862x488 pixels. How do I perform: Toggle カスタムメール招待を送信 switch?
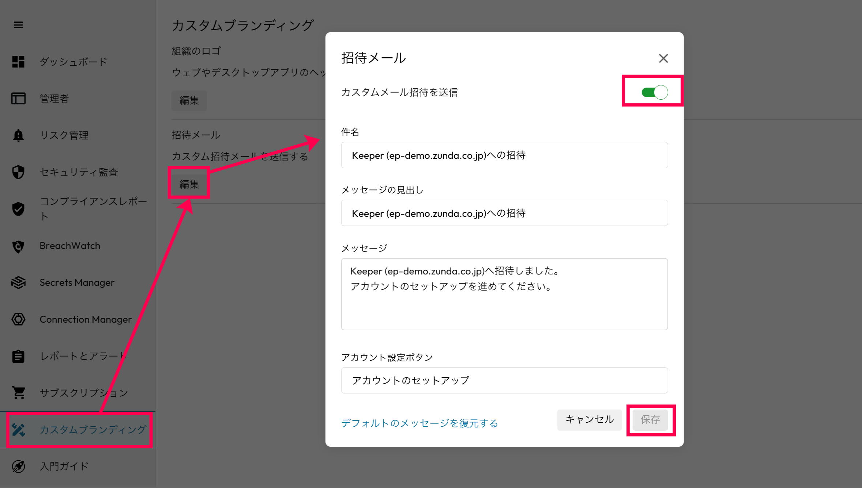pyautogui.click(x=655, y=92)
